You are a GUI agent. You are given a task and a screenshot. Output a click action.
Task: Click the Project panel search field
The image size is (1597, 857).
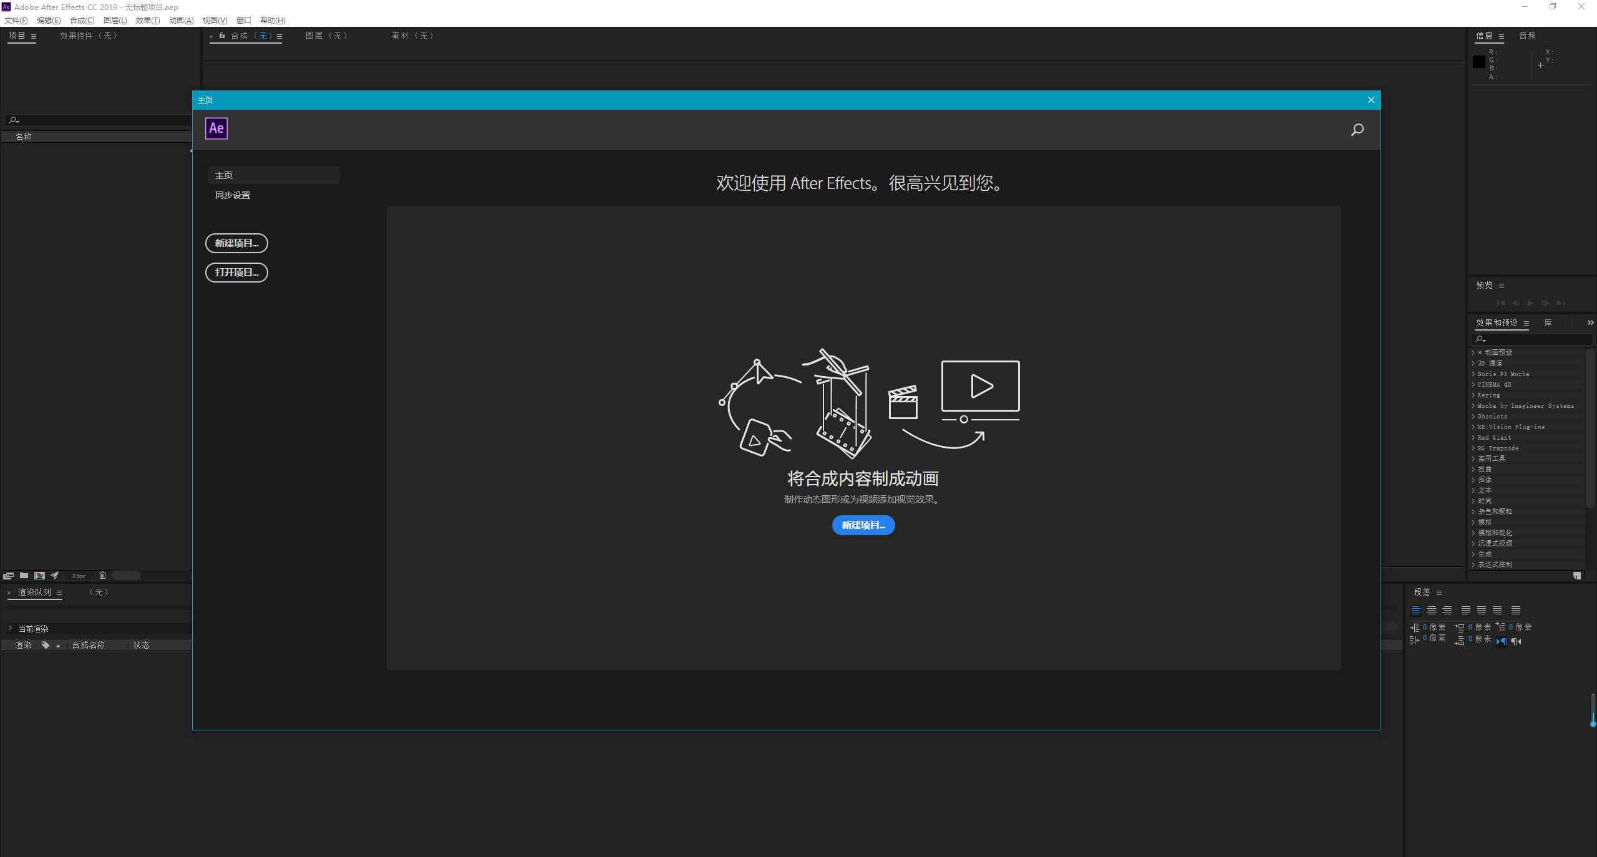pos(99,120)
